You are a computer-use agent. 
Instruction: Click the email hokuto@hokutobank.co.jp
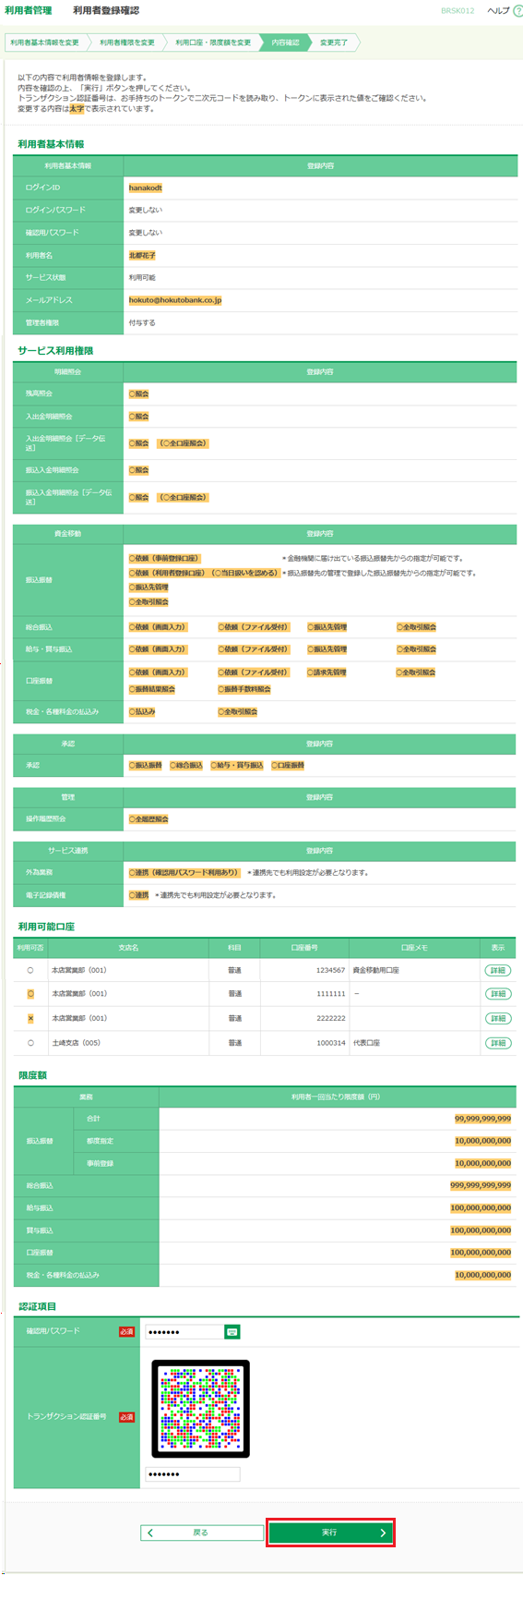[x=175, y=300]
